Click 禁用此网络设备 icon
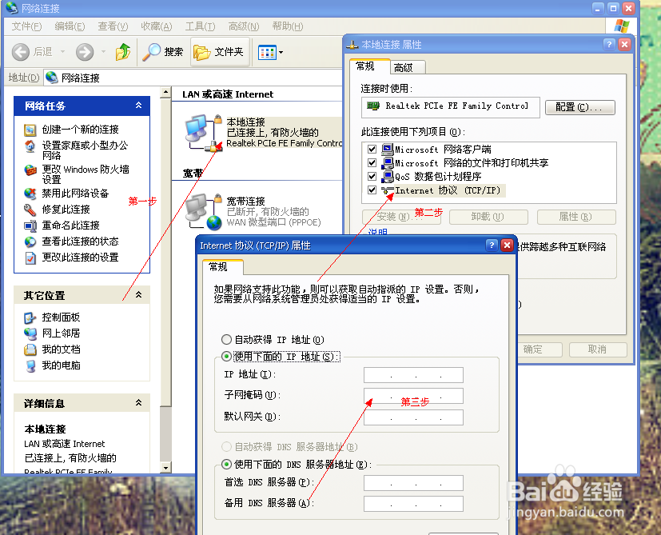The height and width of the screenshot is (535, 661). click(30, 194)
